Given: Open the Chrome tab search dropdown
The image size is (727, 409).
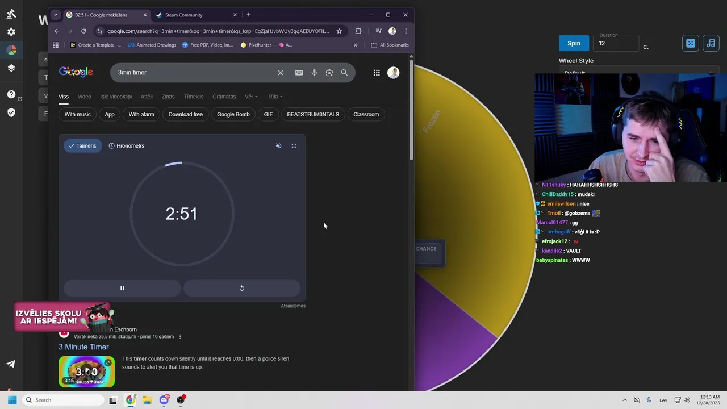Looking at the screenshot, I should 55,15.
